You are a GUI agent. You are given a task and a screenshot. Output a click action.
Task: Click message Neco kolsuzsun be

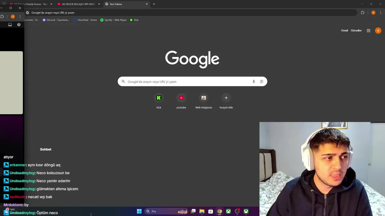click(53, 173)
